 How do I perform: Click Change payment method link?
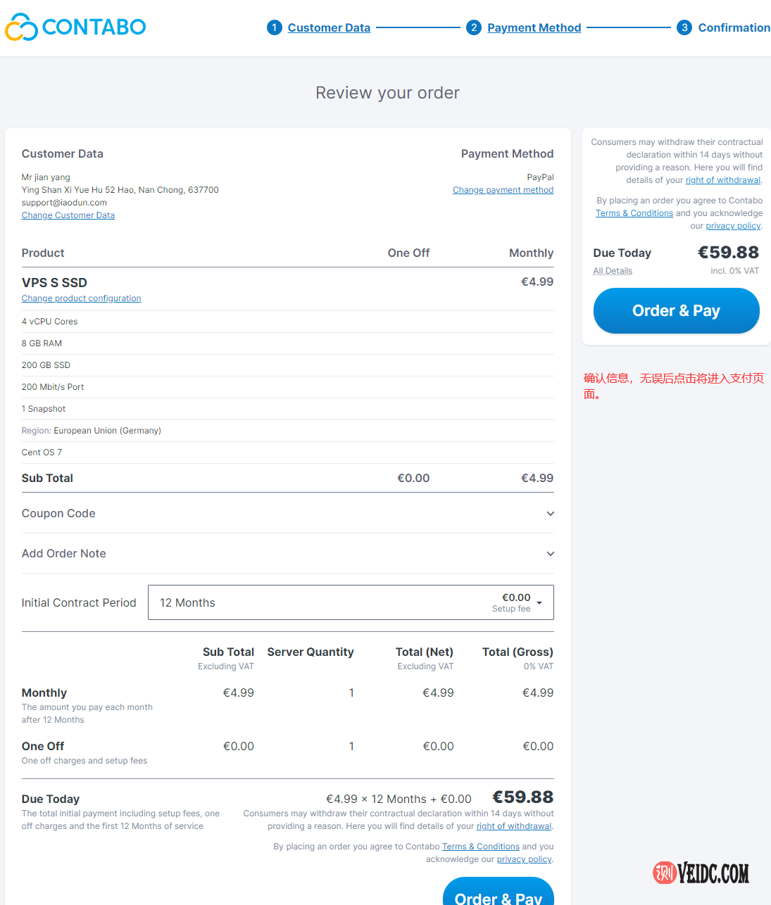click(503, 190)
